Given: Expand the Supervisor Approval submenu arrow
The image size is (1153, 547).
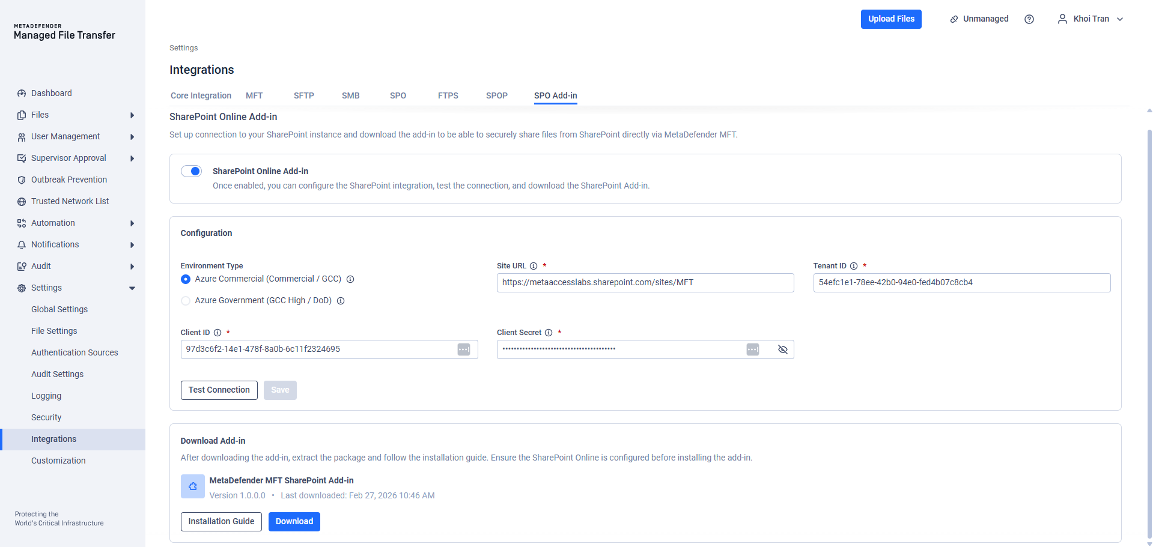Looking at the screenshot, I should [132, 159].
